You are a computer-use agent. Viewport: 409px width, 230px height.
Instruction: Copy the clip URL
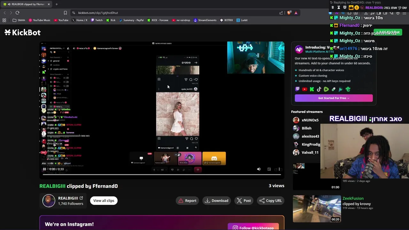click(270, 201)
